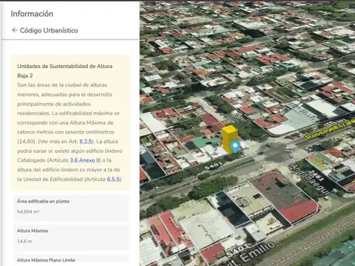Open the Artículo 6.5.5 link
This screenshot has height=266, width=355.
(x=113, y=179)
